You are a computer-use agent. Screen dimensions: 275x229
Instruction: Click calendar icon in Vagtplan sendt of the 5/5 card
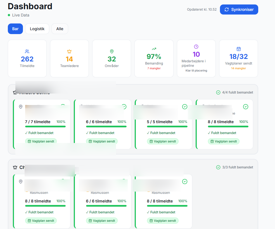point(151,141)
